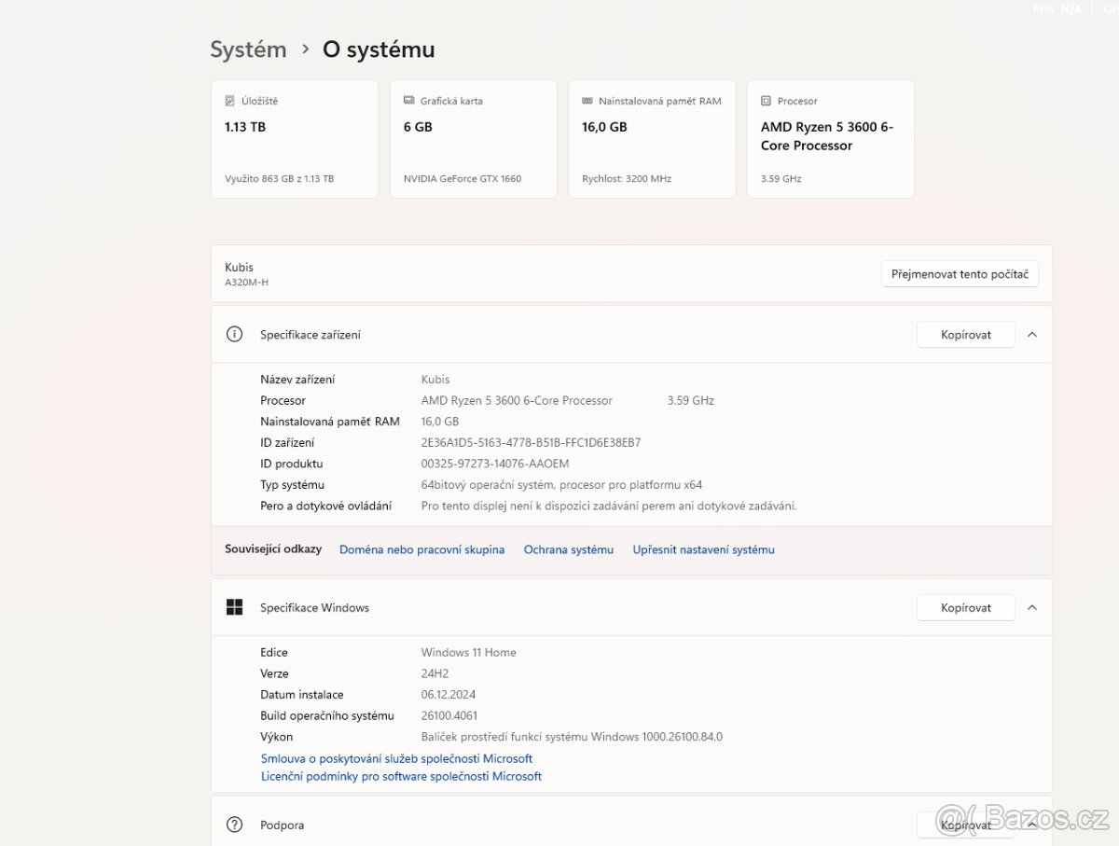This screenshot has height=846, width=1119.
Task: Click the ID zařízení value starting 2E36A1D5
Action: pyautogui.click(x=531, y=442)
